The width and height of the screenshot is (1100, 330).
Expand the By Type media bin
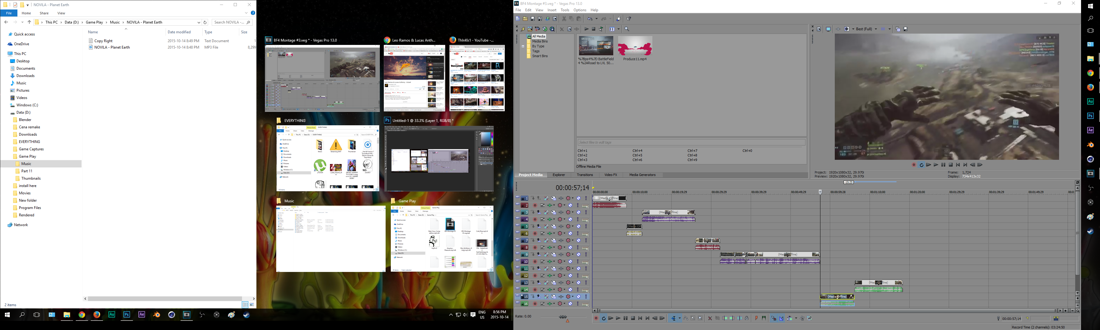click(523, 46)
